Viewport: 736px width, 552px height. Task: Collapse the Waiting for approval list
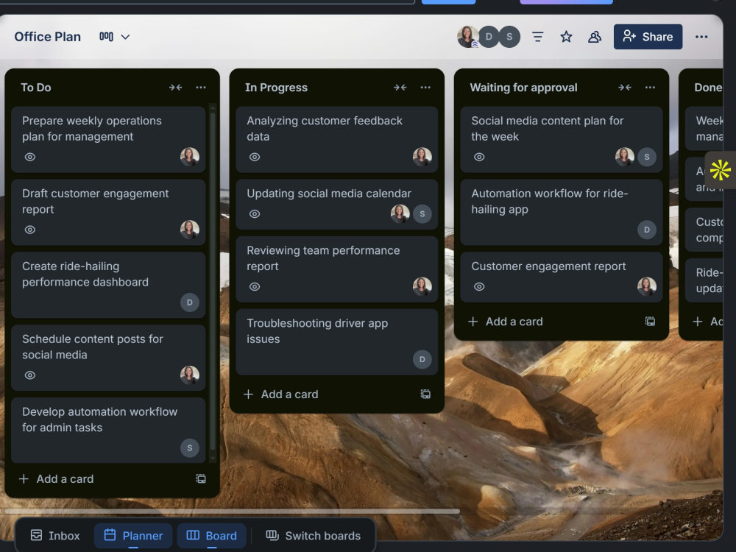point(625,88)
